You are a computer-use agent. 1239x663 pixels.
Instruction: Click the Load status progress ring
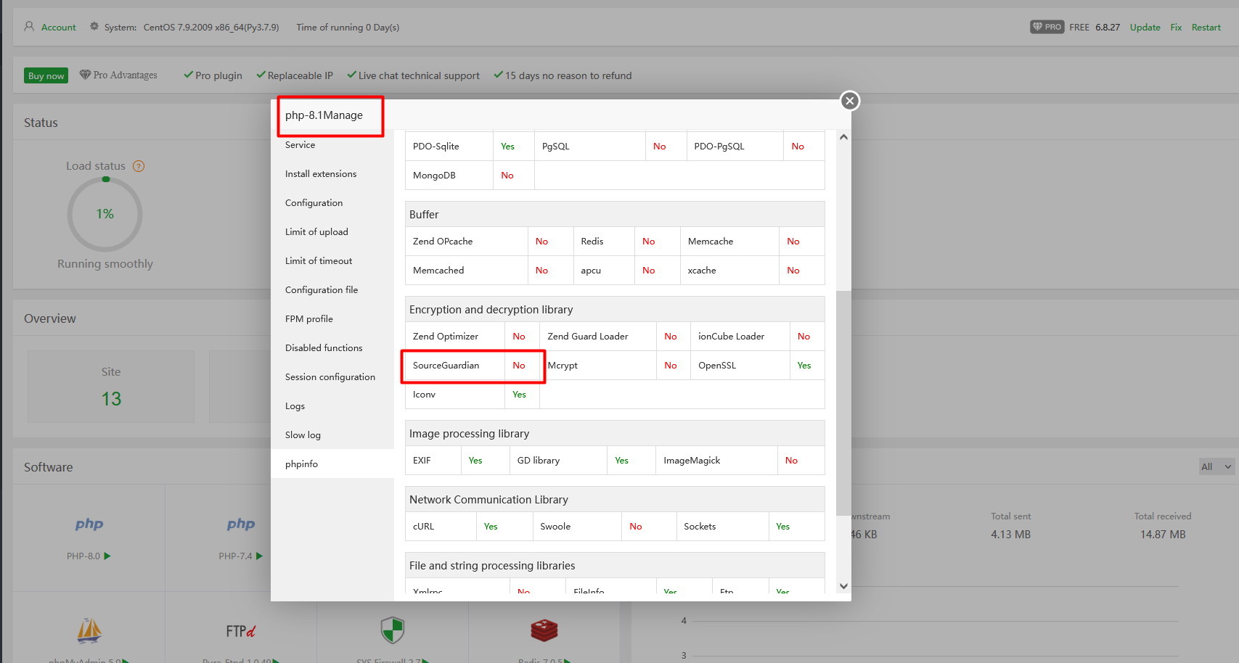pos(105,214)
